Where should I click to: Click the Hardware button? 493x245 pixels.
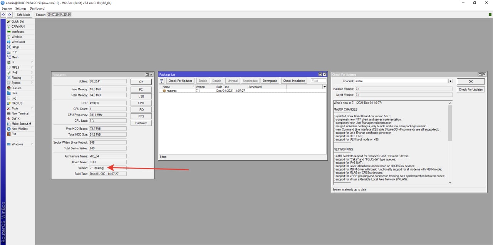(x=141, y=123)
